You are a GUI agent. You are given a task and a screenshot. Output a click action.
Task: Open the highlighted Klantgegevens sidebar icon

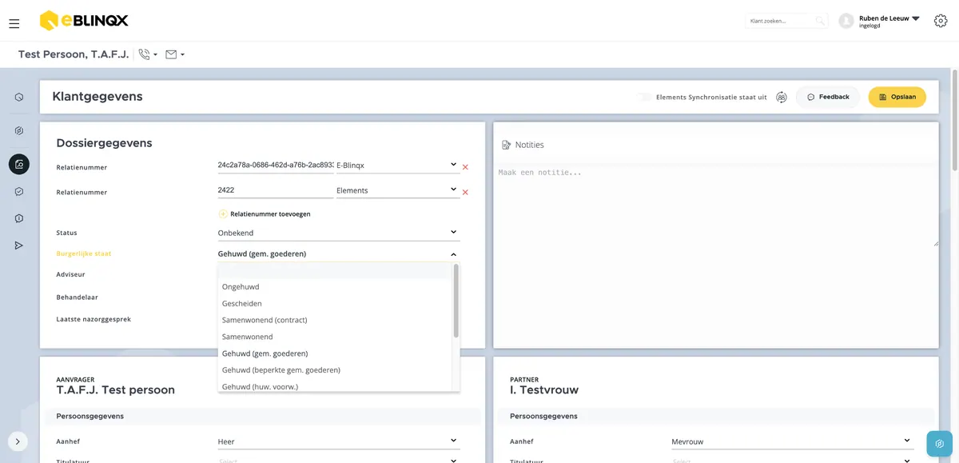pyautogui.click(x=19, y=165)
